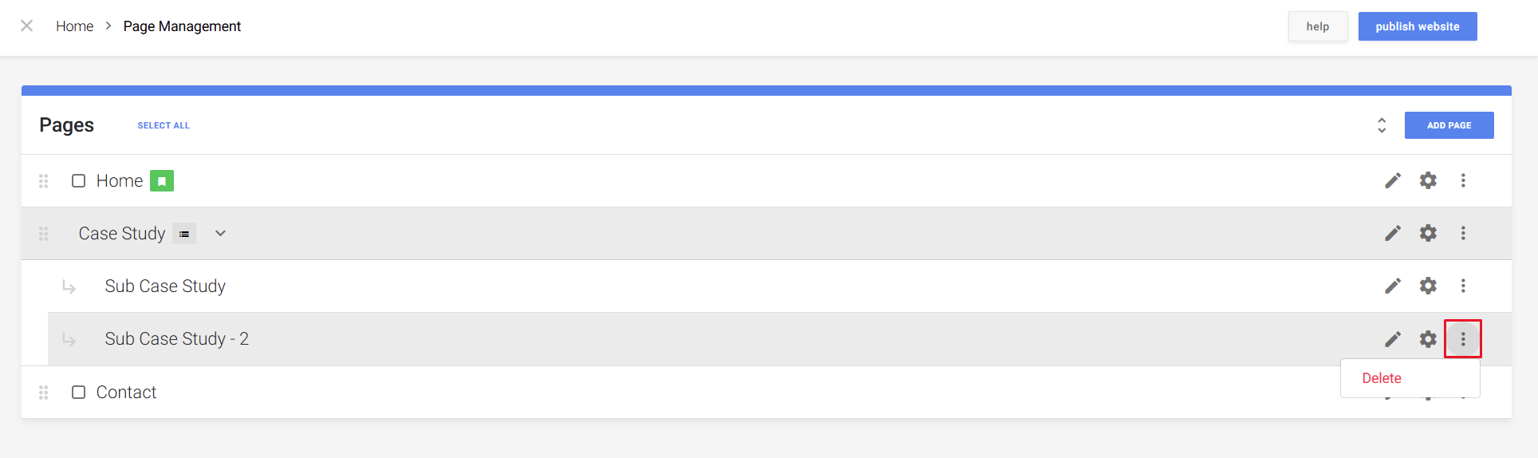Edit the Case Study page with pencil icon
The width and height of the screenshot is (1538, 458).
tap(1393, 233)
